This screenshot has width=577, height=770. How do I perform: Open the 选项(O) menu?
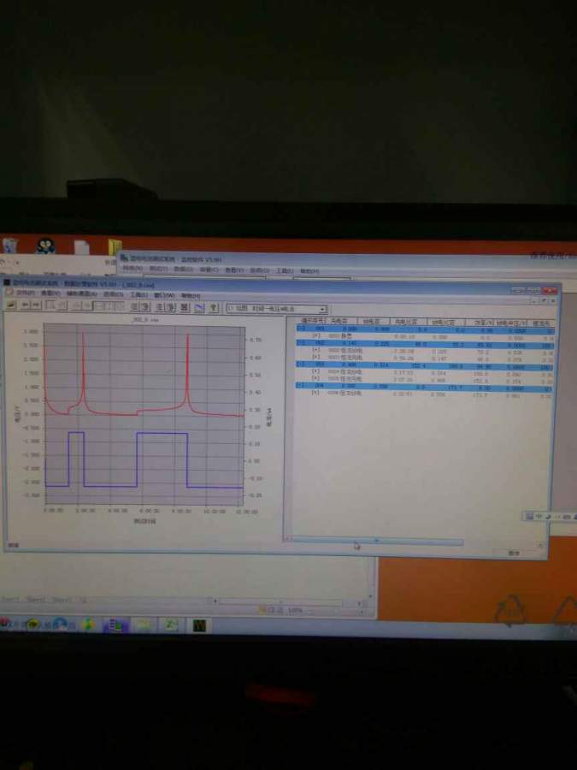tap(113, 294)
